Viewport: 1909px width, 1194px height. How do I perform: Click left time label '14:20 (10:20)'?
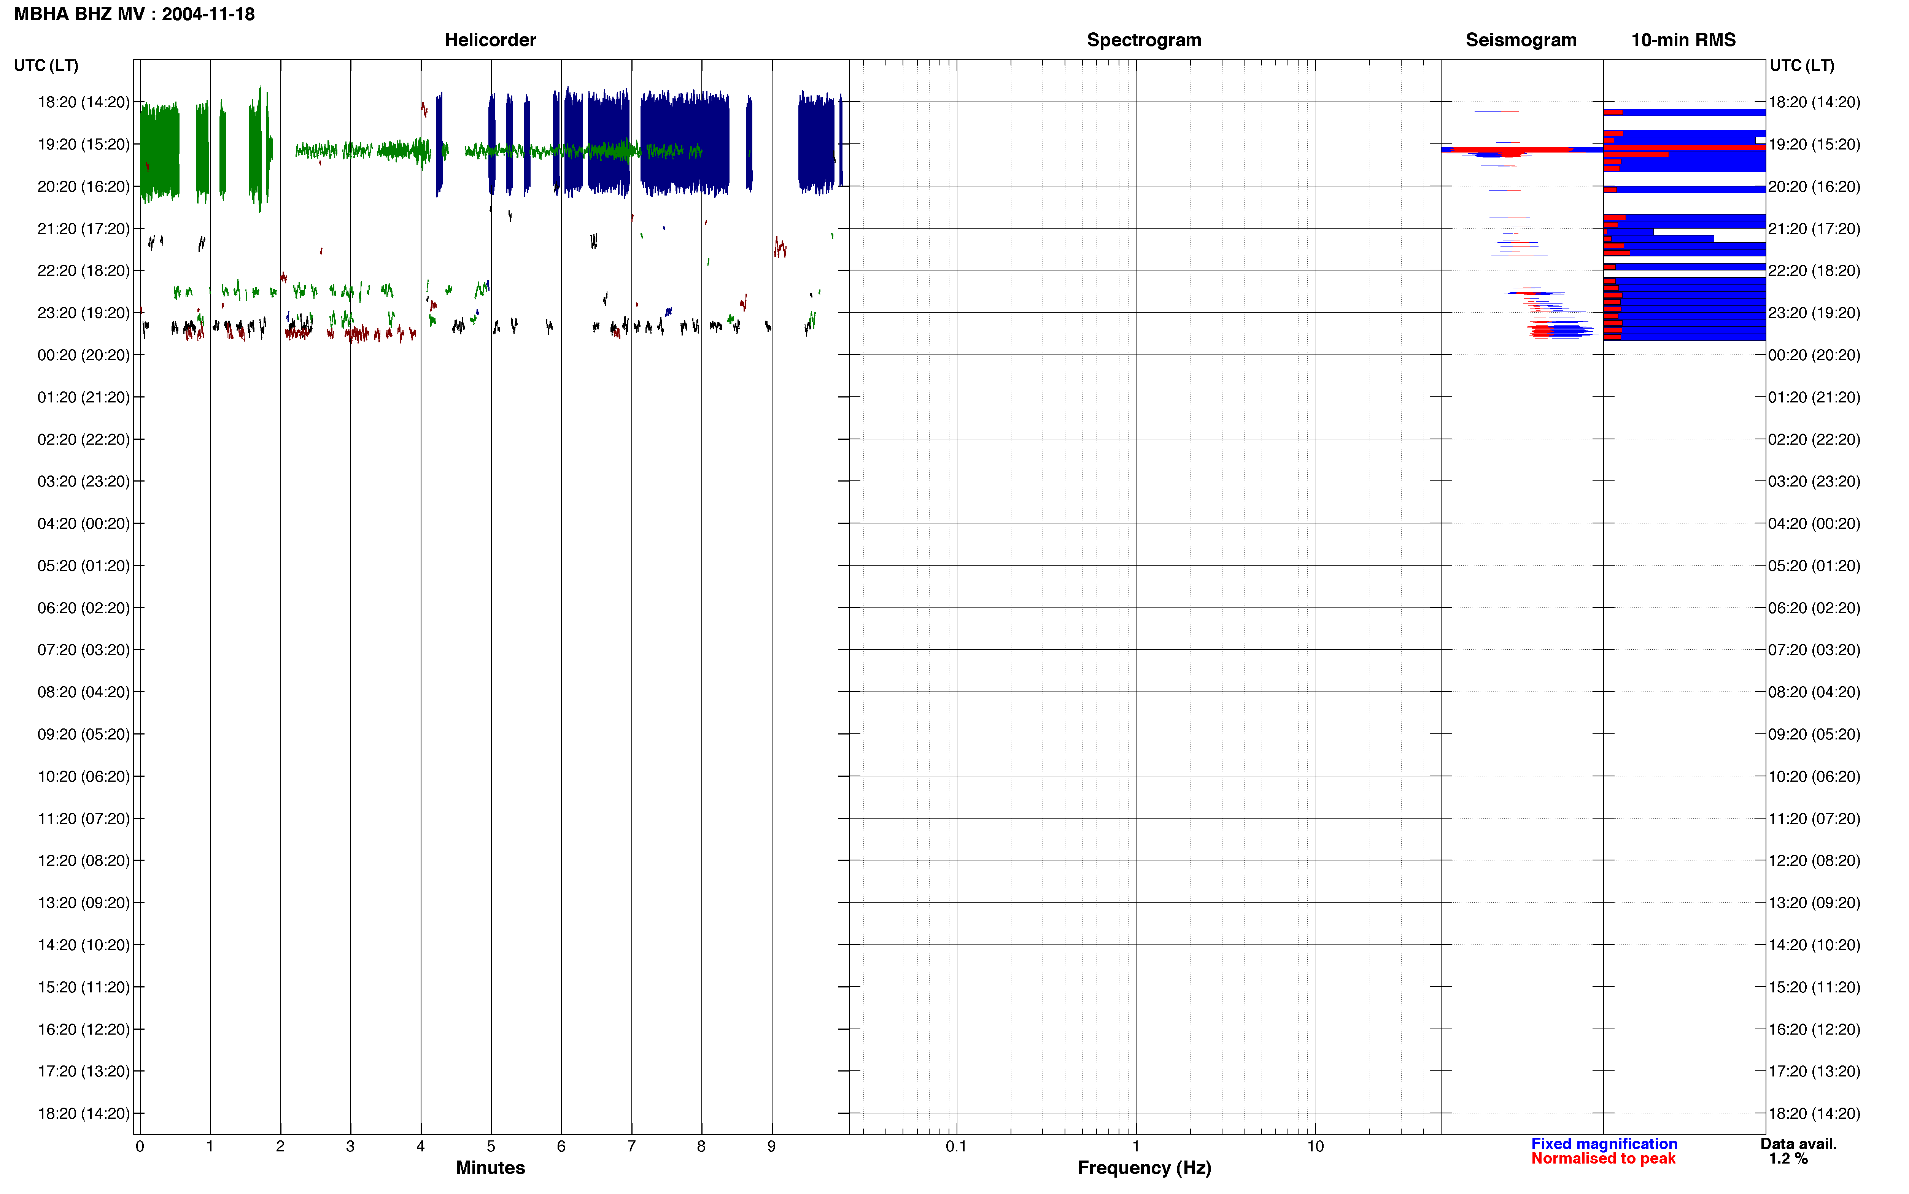[84, 944]
